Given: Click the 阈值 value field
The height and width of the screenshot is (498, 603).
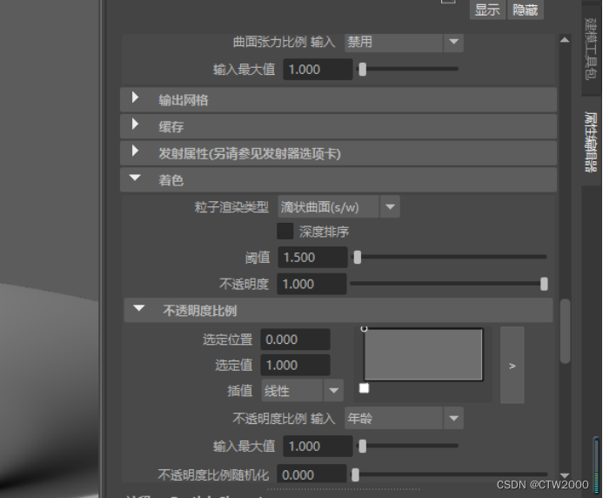Looking at the screenshot, I should 312,257.
